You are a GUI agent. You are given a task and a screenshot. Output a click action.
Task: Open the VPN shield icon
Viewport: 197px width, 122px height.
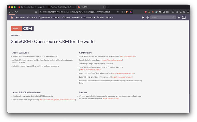[x=184, y=12]
